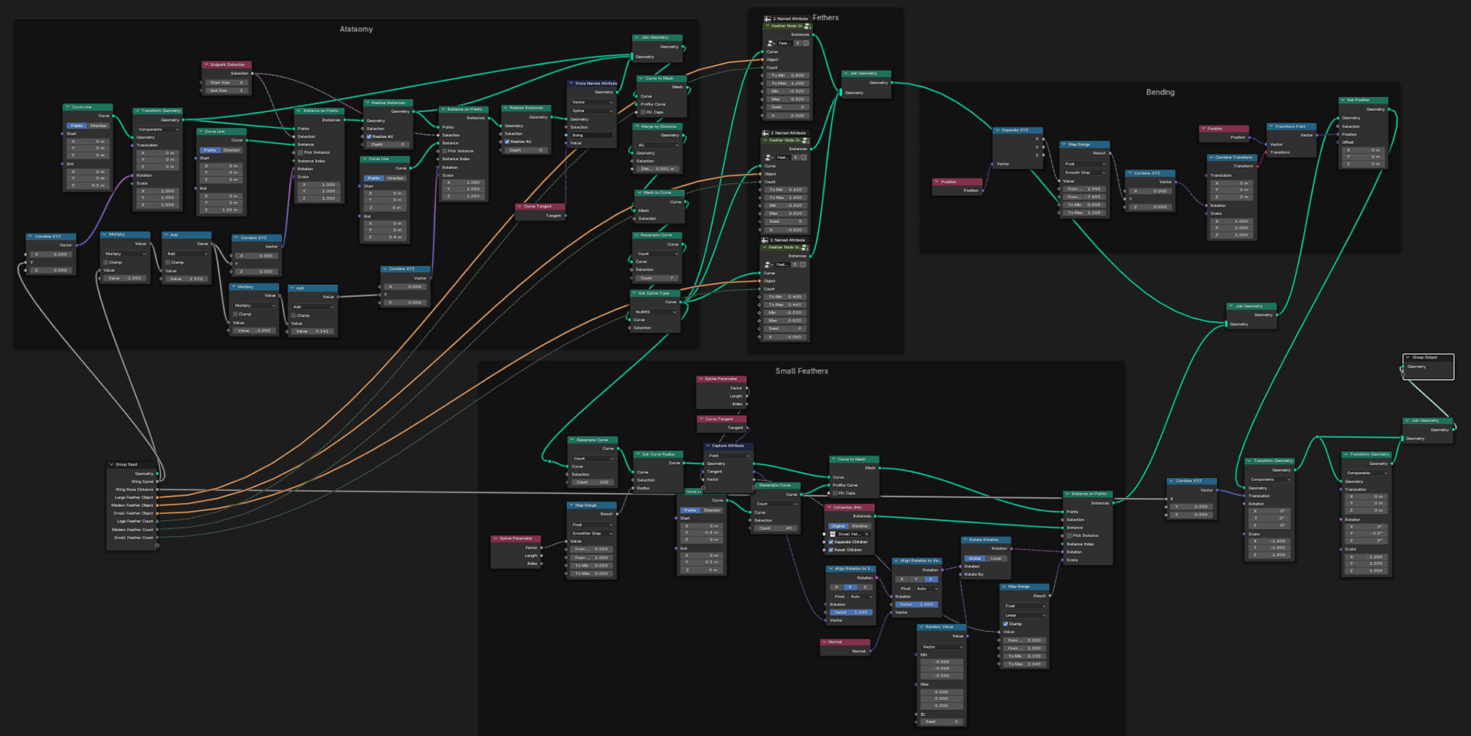This screenshot has width=1471, height=736.
Task: Clear the Small Fet... collection with its X icon
Action: 867,534
